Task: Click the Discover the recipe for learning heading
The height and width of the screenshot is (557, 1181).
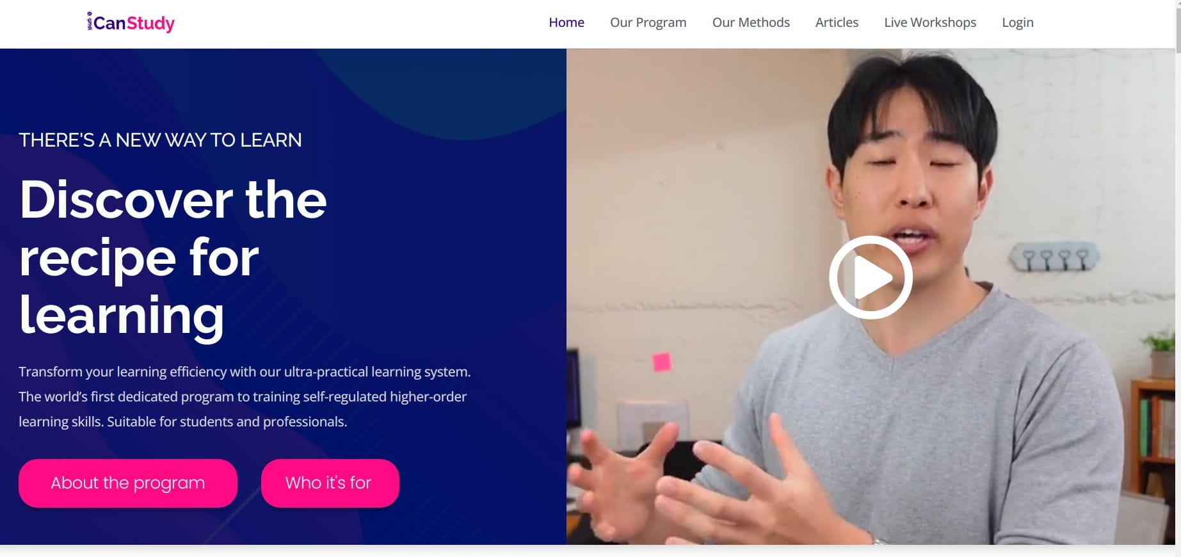Action: point(173,257)
